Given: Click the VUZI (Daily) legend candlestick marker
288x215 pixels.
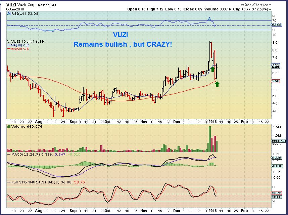Looking at the screenshot, I should pyautogui.click(x=8, y=42).
